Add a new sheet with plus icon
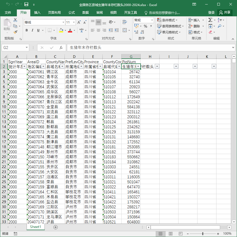This screenshot has height=237, width=237. pos(56,227)
